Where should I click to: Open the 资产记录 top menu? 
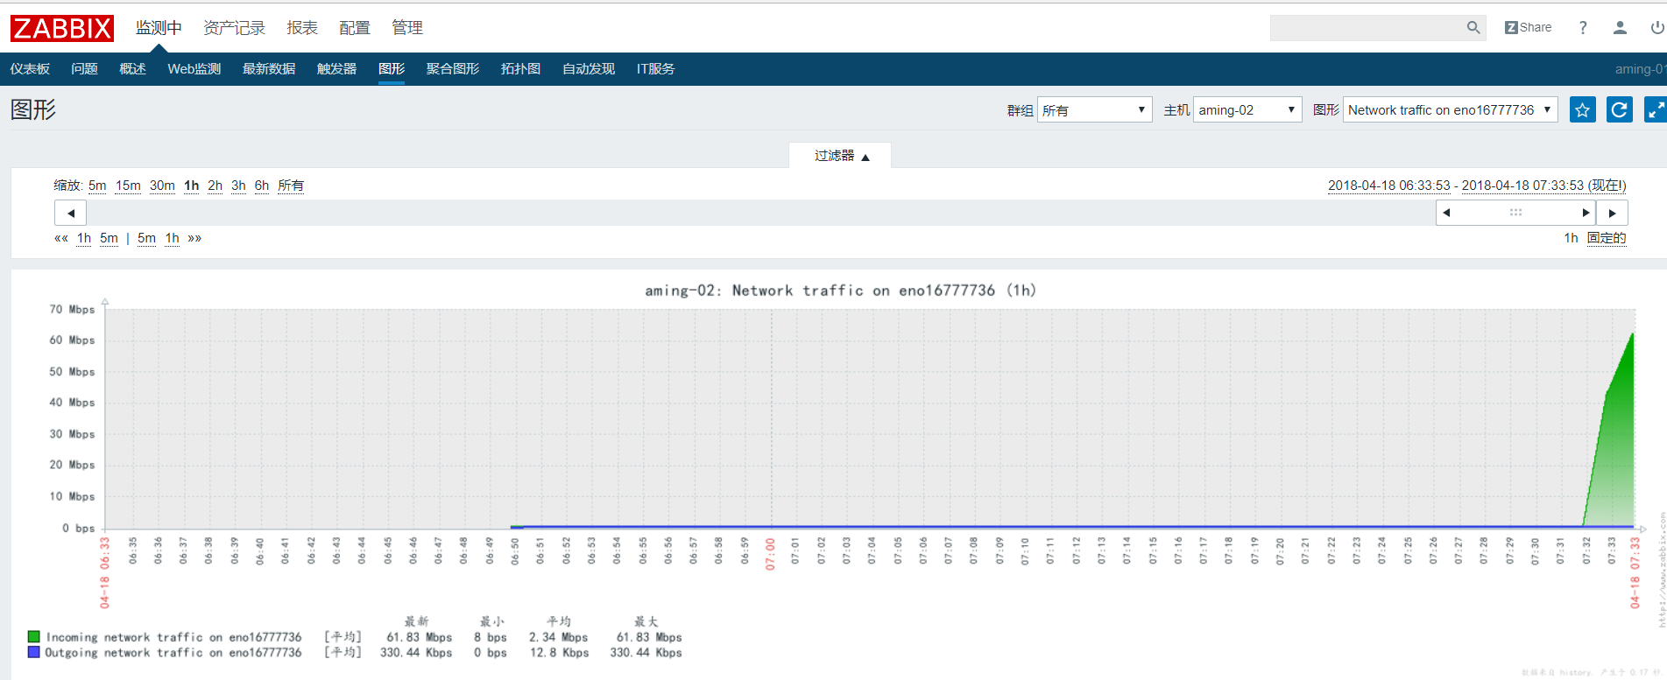[234, 28]
